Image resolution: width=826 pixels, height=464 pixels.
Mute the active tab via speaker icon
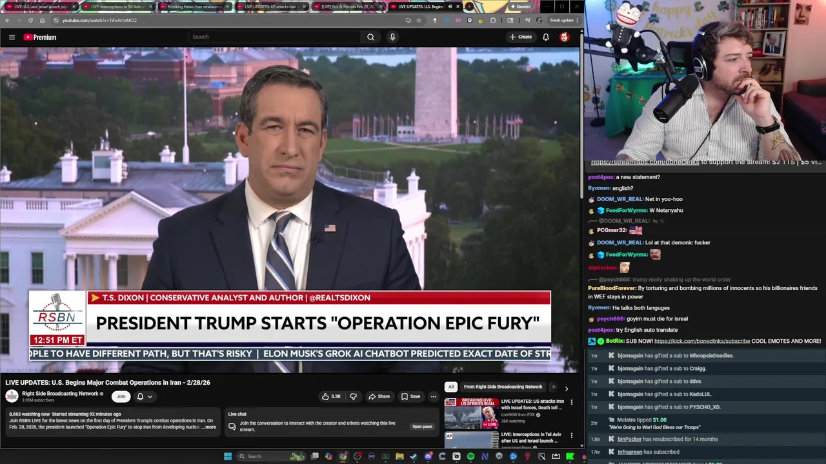tap(450, 6)
